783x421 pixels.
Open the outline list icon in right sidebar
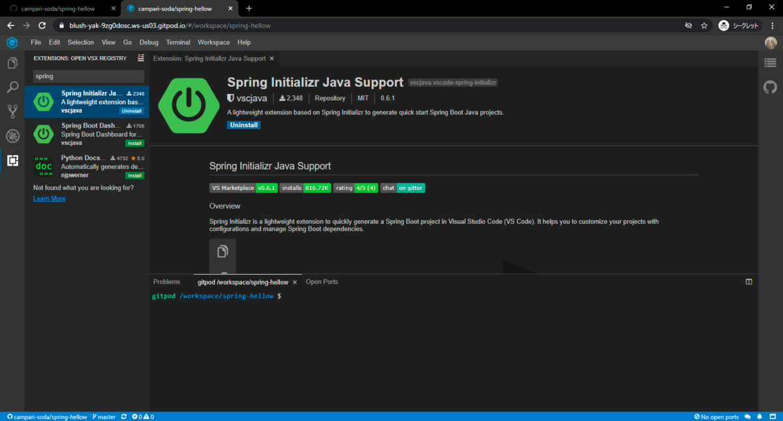tap(771, 63)
